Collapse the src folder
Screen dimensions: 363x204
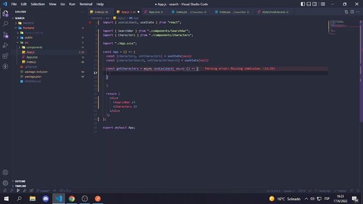click(x=27, y=42)
